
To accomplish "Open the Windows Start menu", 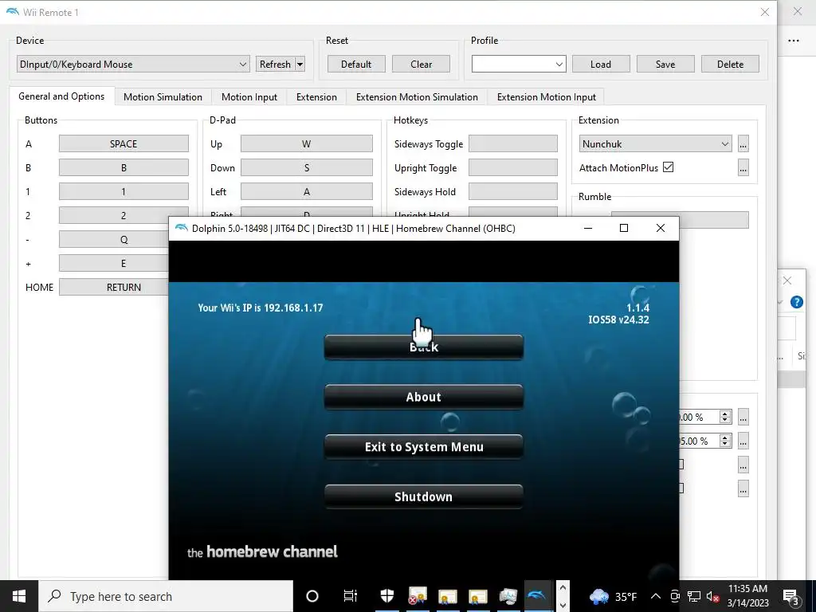I will pos(19,596).
